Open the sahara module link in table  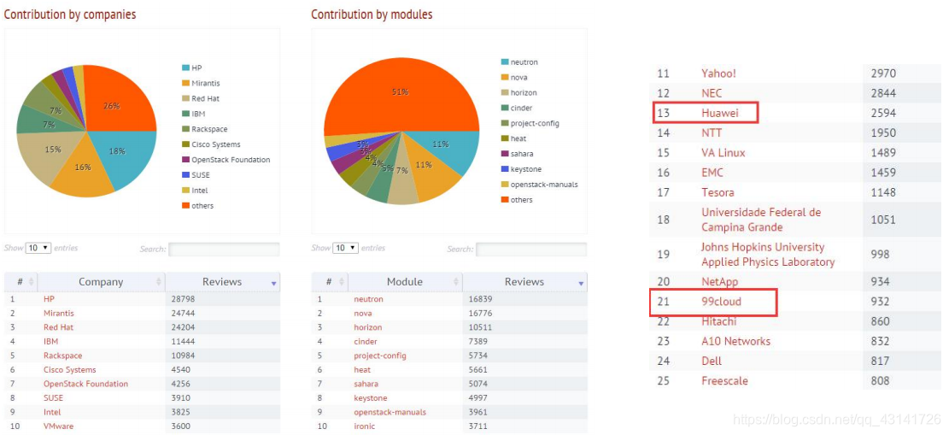(x=366, y=384)
